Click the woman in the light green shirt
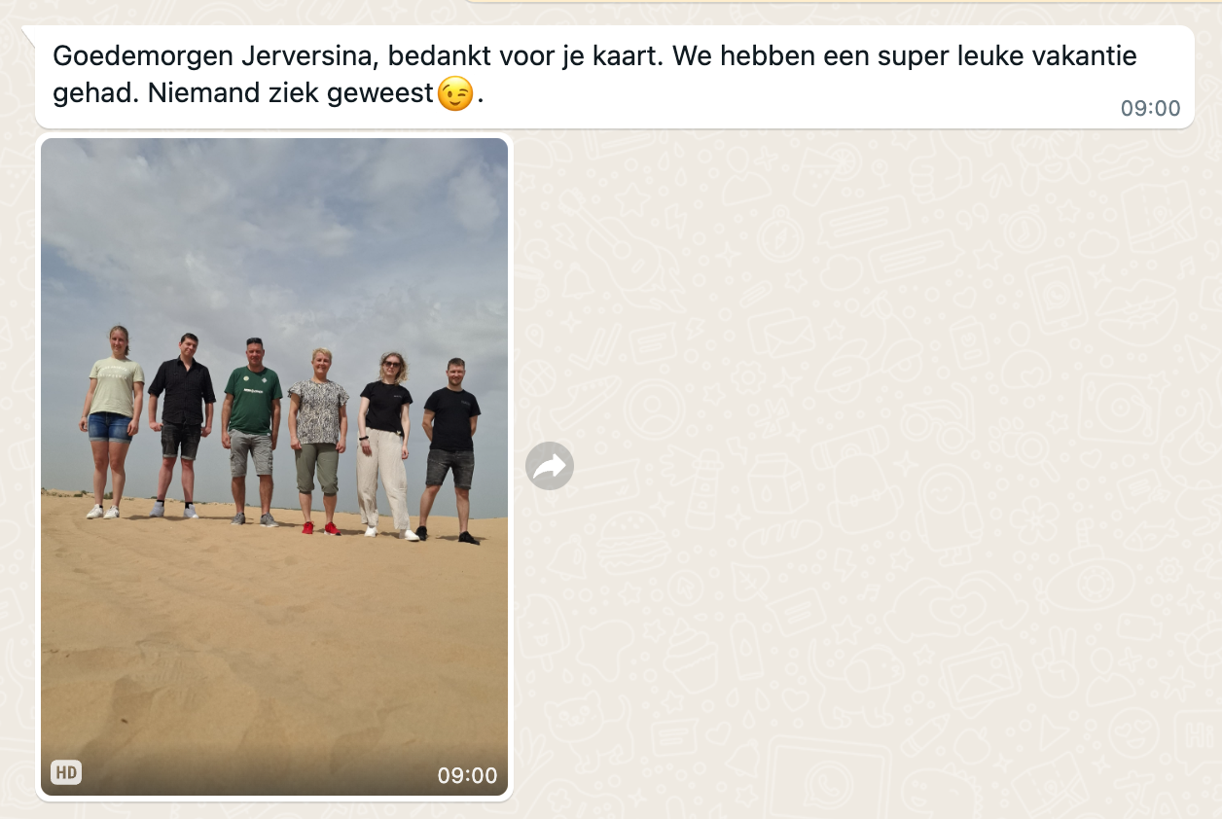1222x819 pixels. click(x=113, y=420)
